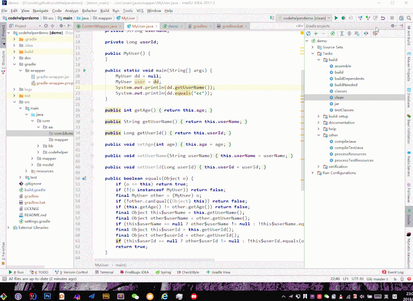Open the Terminal tool window
413x301 pixels.
click(x=104, y=272)
